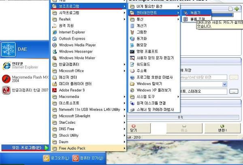This screenshot has width=243, height=165.
Task: Open the 내게 필요한 옵션 accessibility submenu
Action: (154, 6)
